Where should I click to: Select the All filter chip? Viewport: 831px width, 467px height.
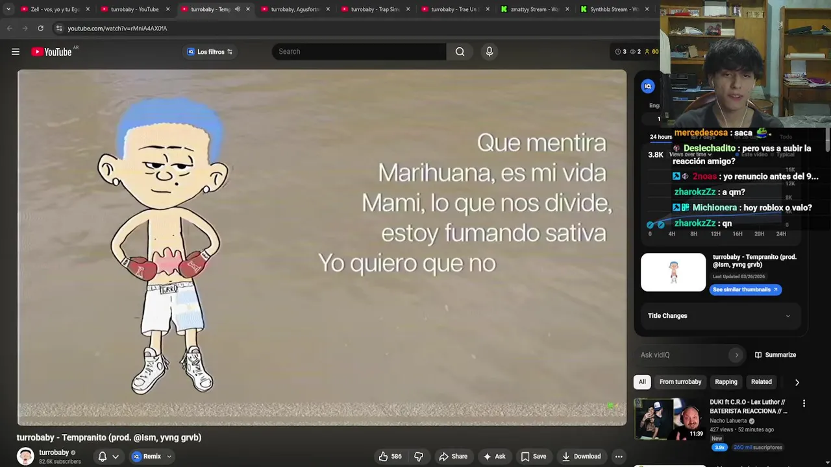click(x=642, y=382)
